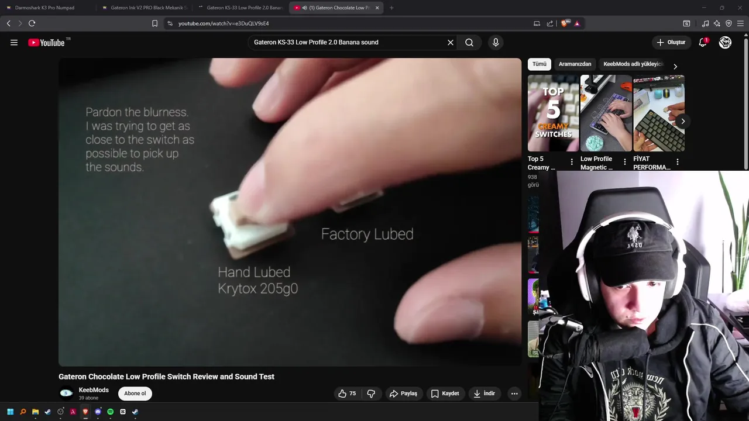Open Oluştur create menu
This screenshot has height=421, width=749.
tap(671, 42)
